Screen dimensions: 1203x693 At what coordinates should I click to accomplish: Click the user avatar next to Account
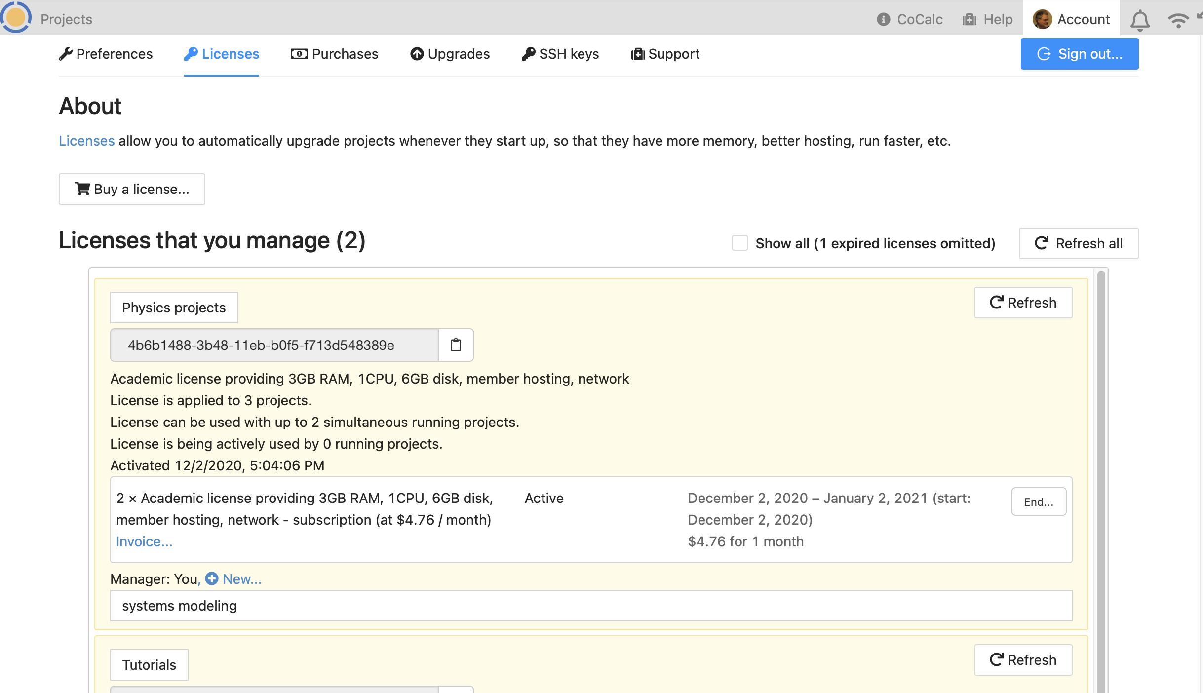pyautogui.click(x=1042, y=20)
